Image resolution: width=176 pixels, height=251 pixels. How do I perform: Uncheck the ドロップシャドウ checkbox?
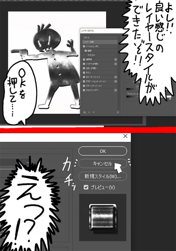(x=84, y=90)
